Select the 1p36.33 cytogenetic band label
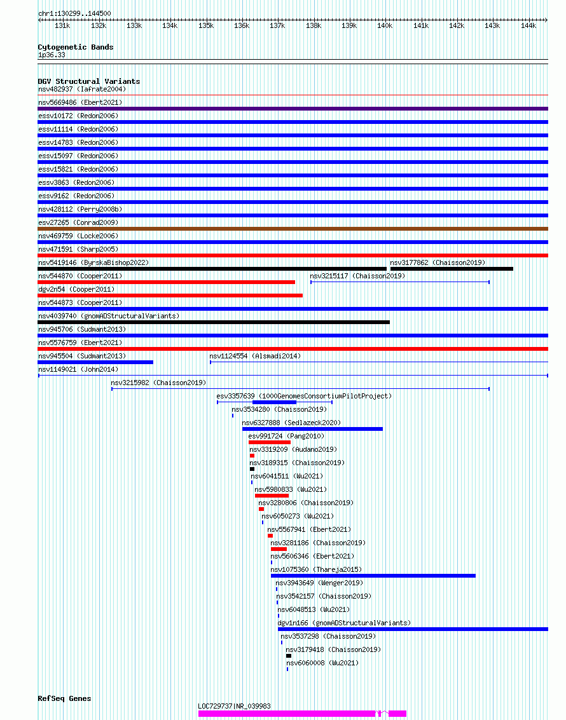The image size is (566, 720). pyautogui.click(x=52, y=55)
